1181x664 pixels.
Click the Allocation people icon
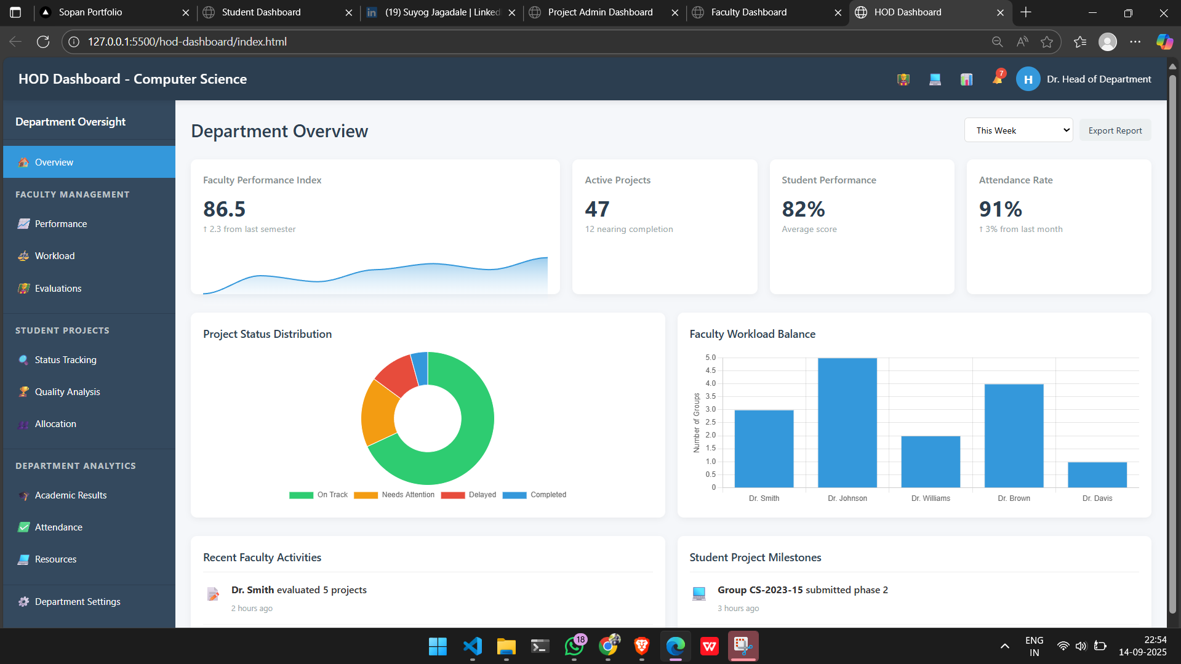23,424
